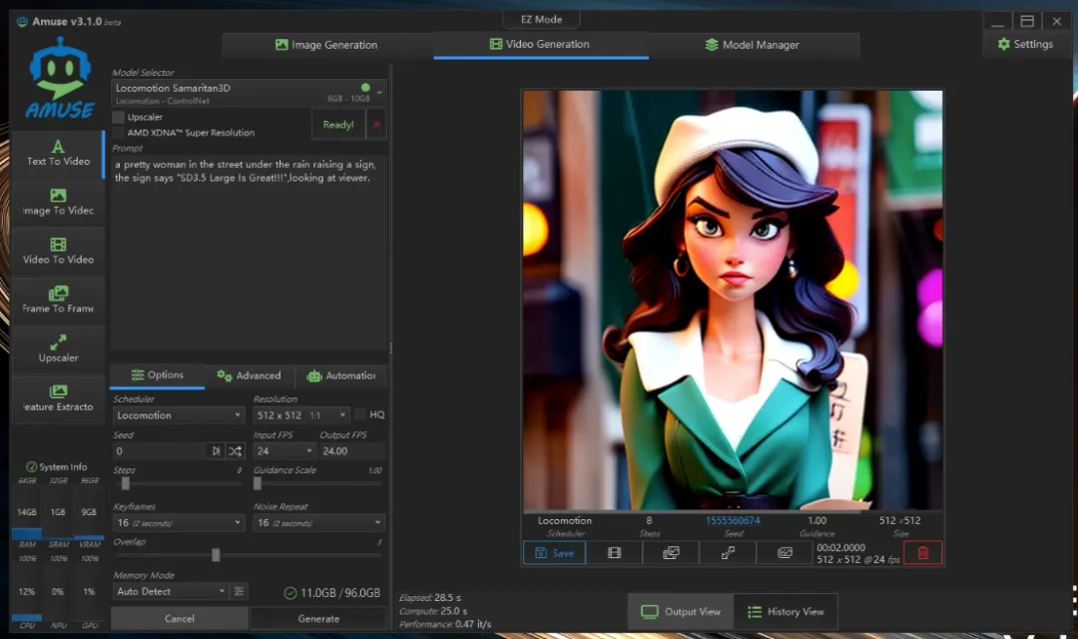Image resolution: width=1078 pixels, height=639 pixels.
Task: Expand the Keyframes dropdown
Action: pos(179,523)
